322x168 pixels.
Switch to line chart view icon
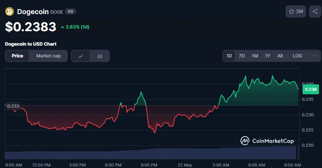point(81,56)
